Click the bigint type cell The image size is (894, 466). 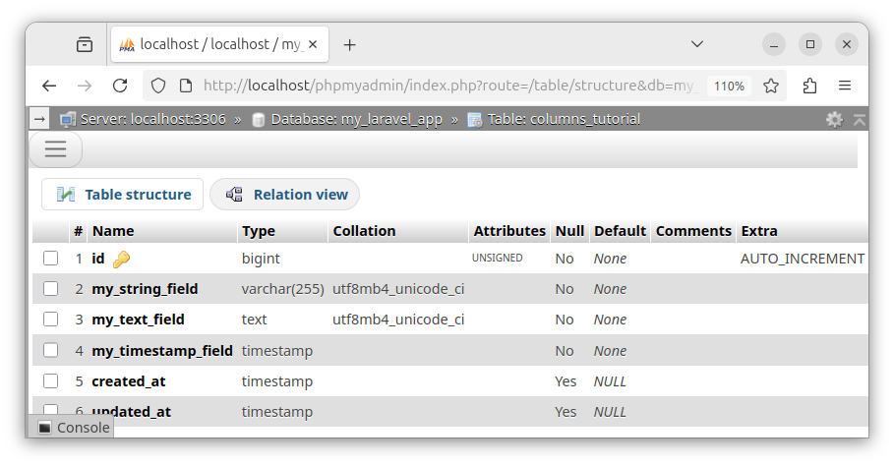coord(261,259)
